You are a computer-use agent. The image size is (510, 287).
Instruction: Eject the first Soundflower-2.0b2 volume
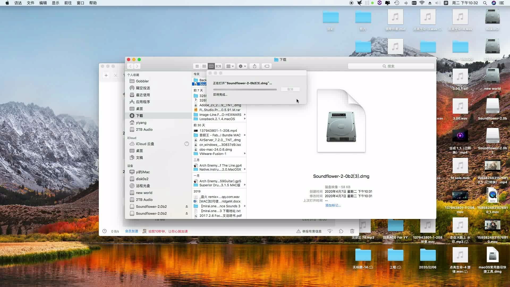(187, 206)
